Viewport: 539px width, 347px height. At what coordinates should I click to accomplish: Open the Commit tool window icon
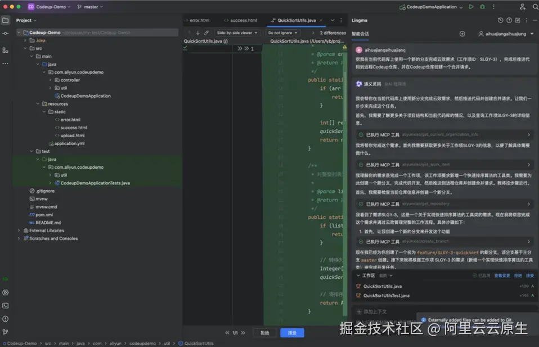click(x=6, y=33)
